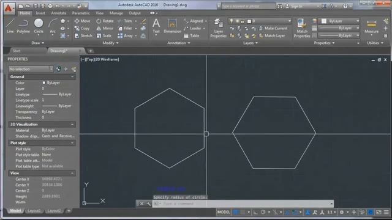
Task: Expand the Draw panel
Action: pos(38,43)
